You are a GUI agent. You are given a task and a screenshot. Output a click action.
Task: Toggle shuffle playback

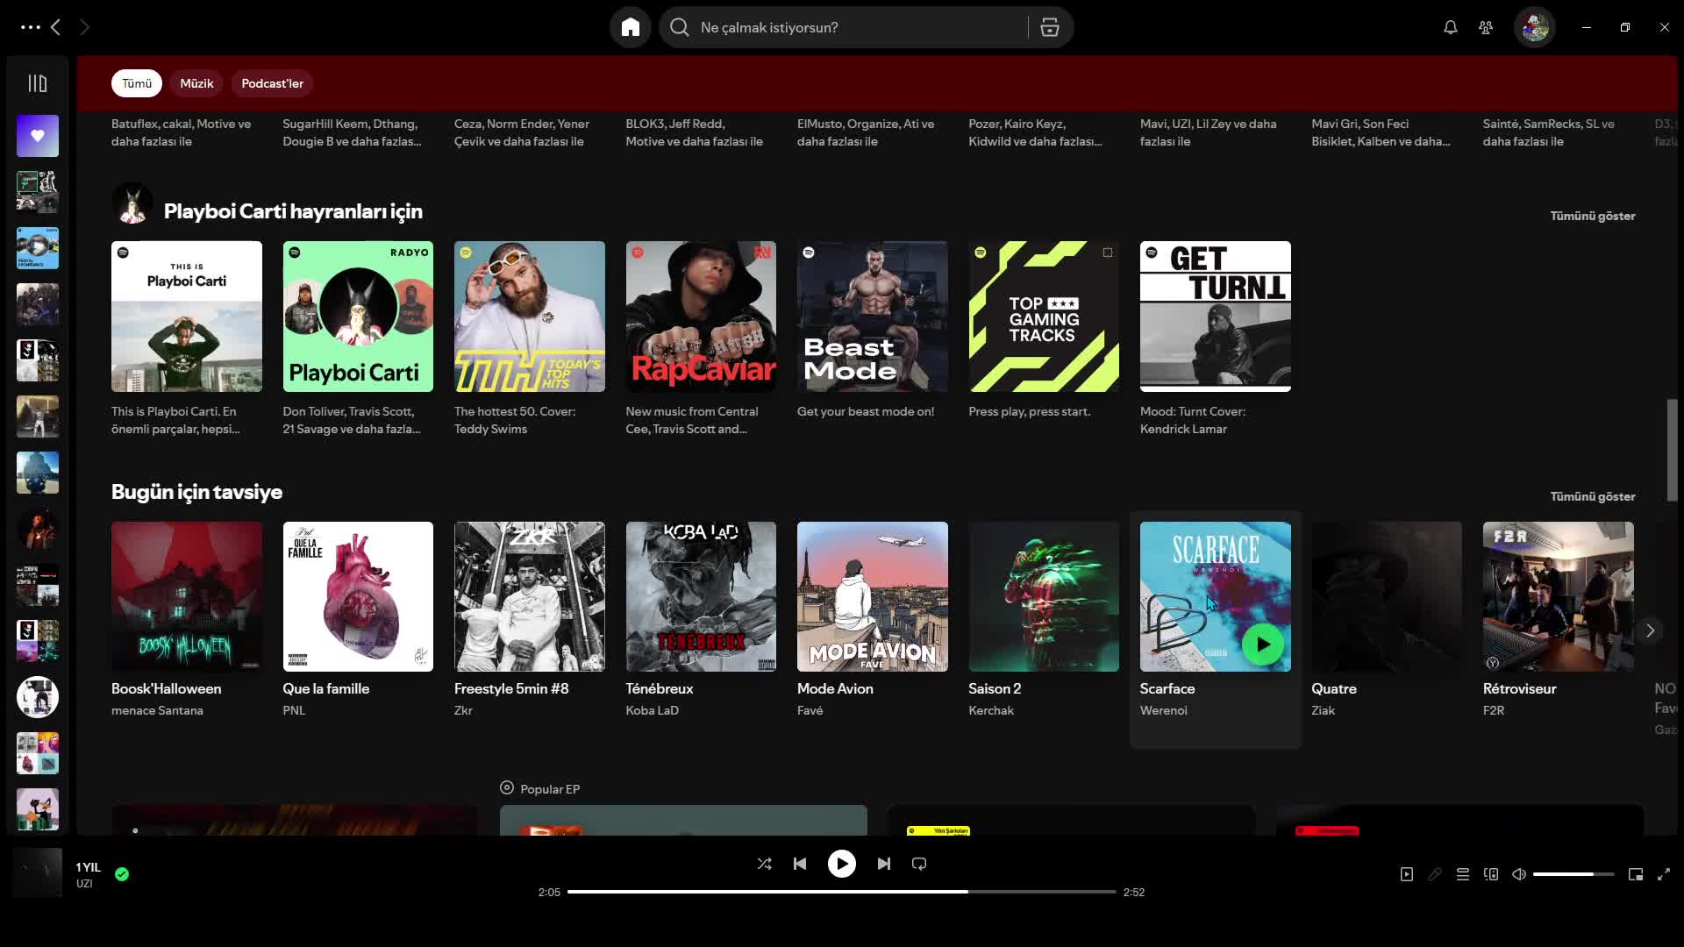coord(764,864)
